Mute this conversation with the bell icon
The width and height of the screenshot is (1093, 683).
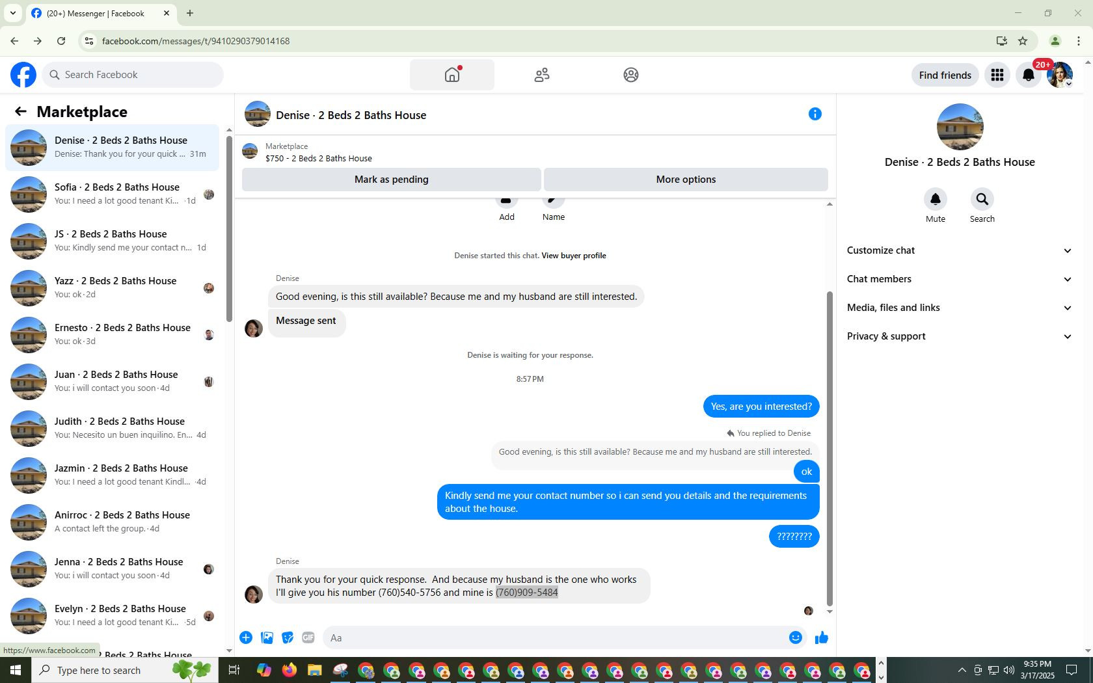coord(936,199)
